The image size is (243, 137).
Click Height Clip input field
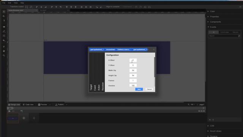tap(133, 75)
